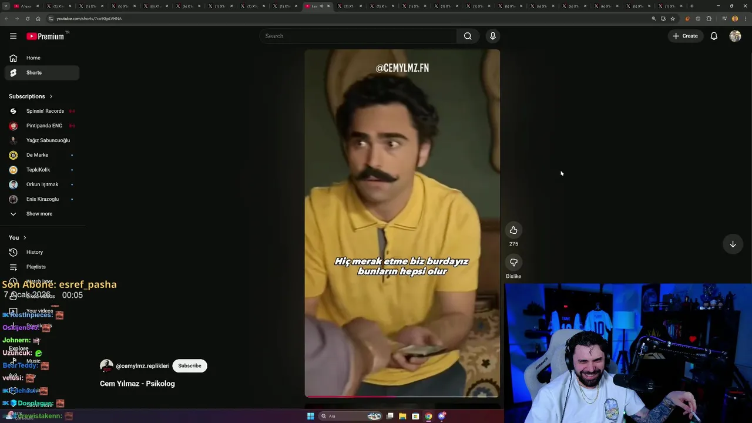Open the Windows Start menu

pyautogui.click(x=310, y=416)
